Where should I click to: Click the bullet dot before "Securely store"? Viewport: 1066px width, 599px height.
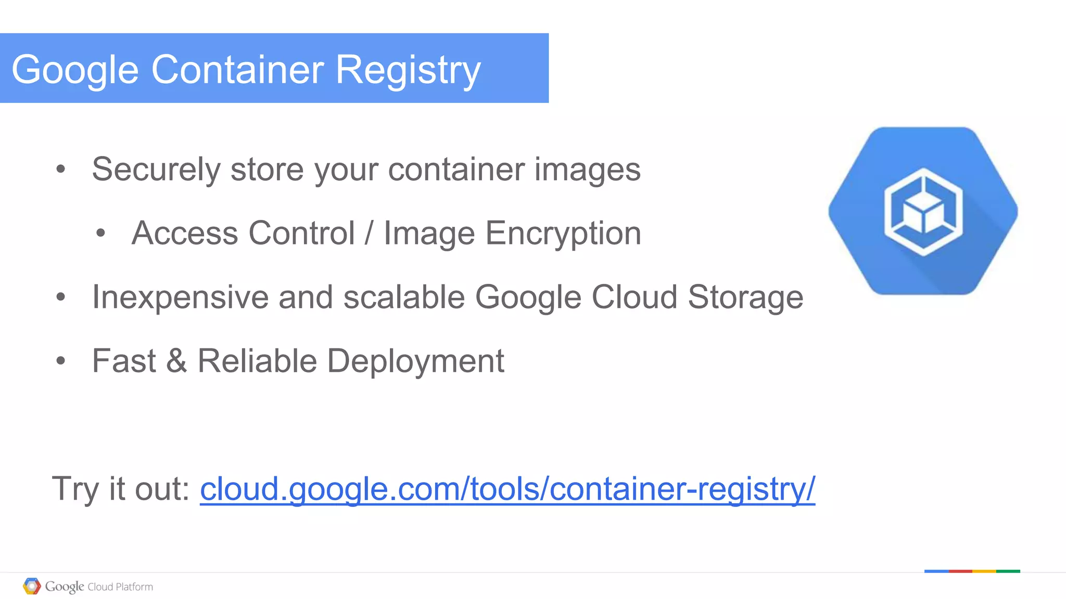[x=61, y=169]
